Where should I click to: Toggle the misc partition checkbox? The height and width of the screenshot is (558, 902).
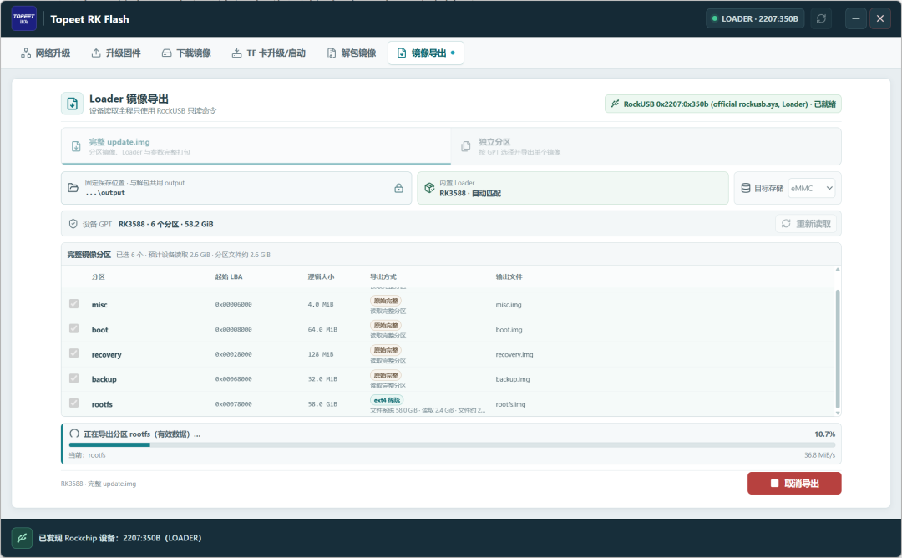(x=74, y=304)
